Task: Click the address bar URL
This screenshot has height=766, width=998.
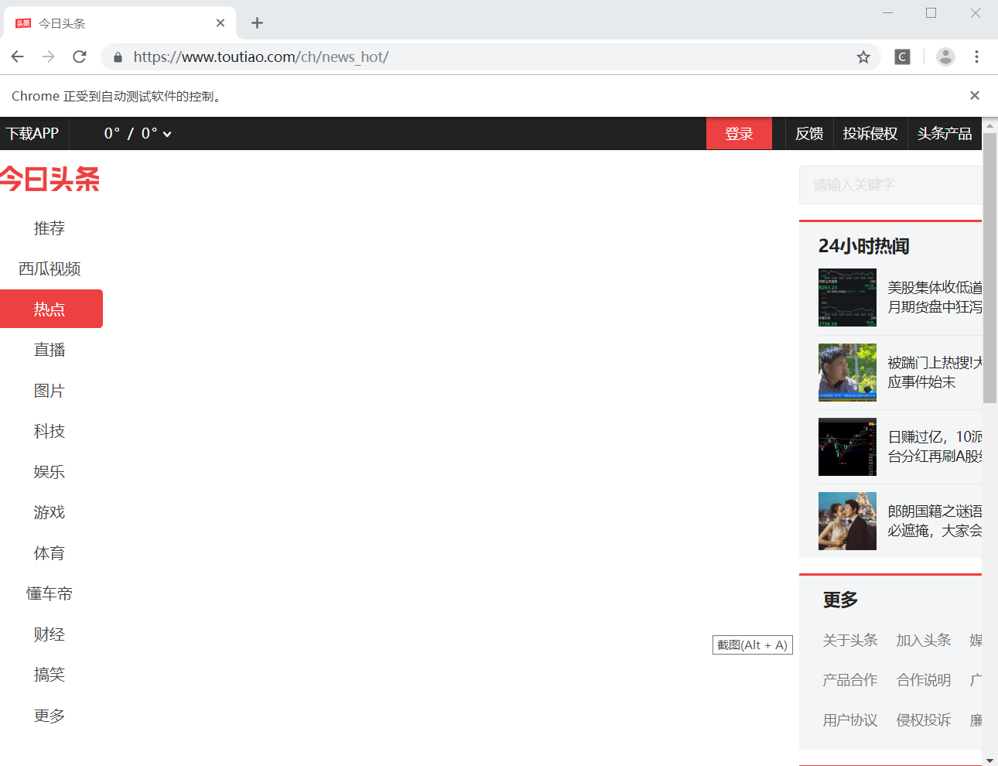Action: (x=261, y=56)
